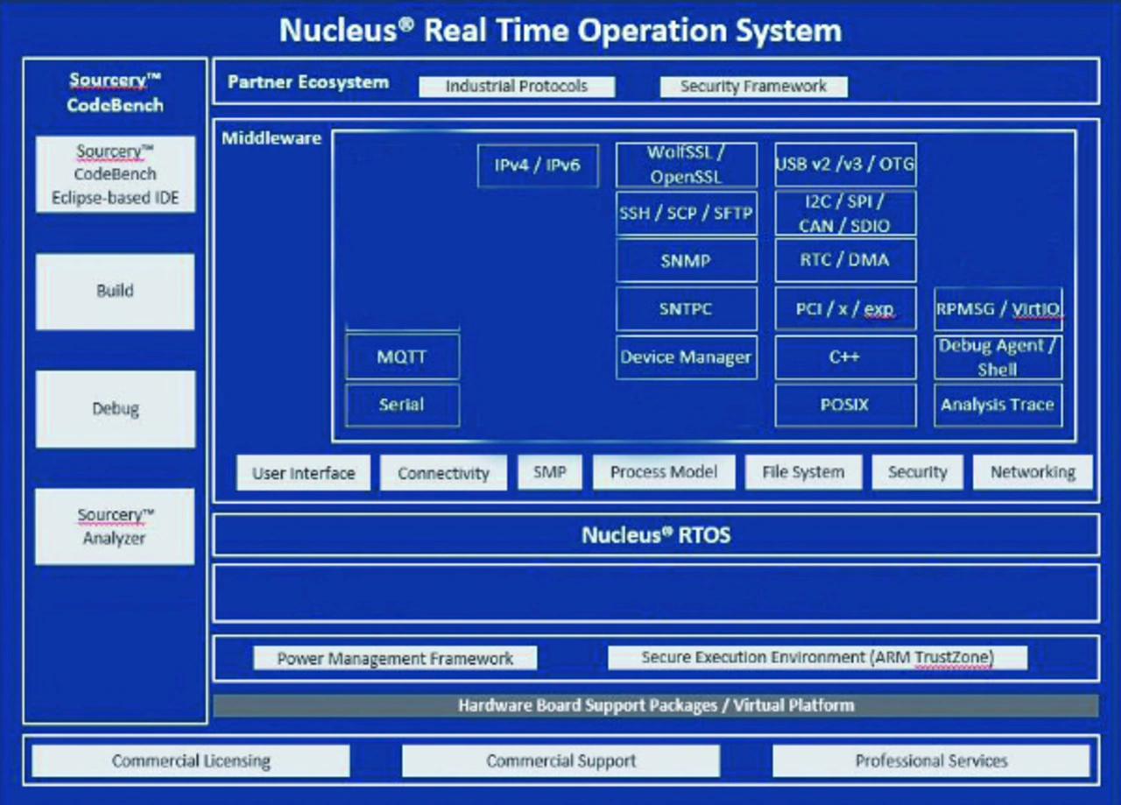Click the USB v2 /v3 / OTG box
This screenshot has width=1121, height=805.
(x=845, y=165)
